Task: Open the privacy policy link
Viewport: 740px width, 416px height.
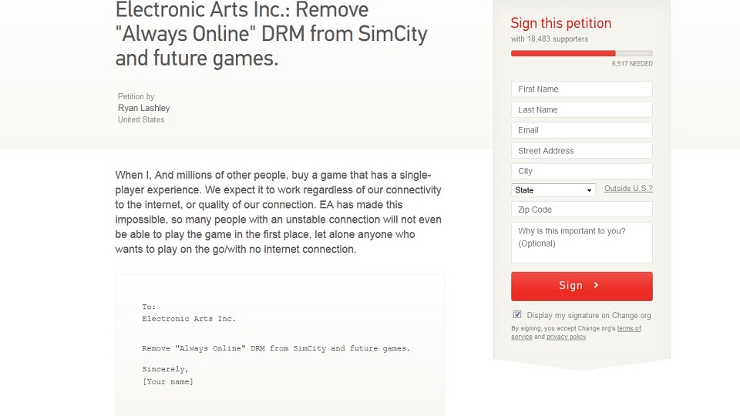Action: click(x=566, y=337)
